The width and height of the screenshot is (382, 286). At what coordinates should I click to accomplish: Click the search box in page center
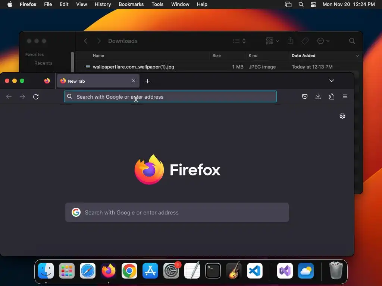click(177, 212)
